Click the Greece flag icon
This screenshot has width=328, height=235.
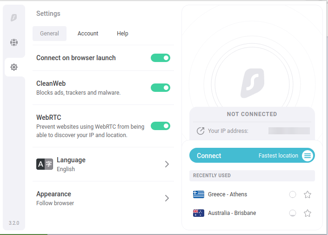point(199,194)
